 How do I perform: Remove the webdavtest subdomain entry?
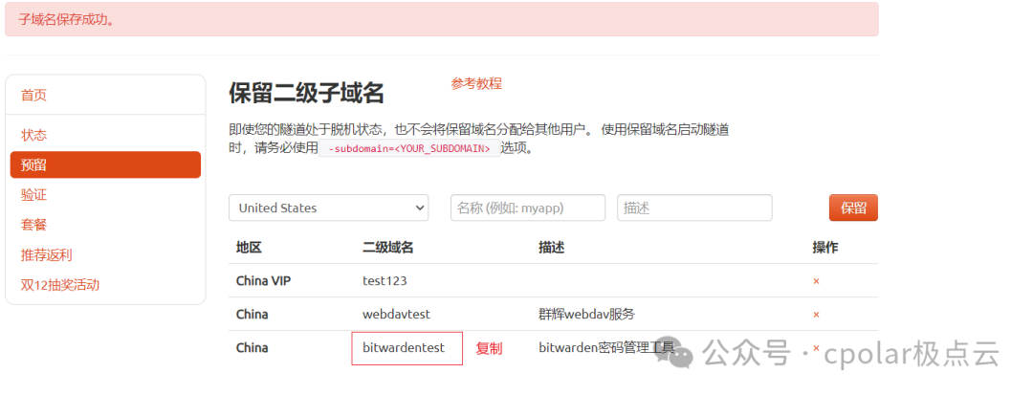point(816,315)
